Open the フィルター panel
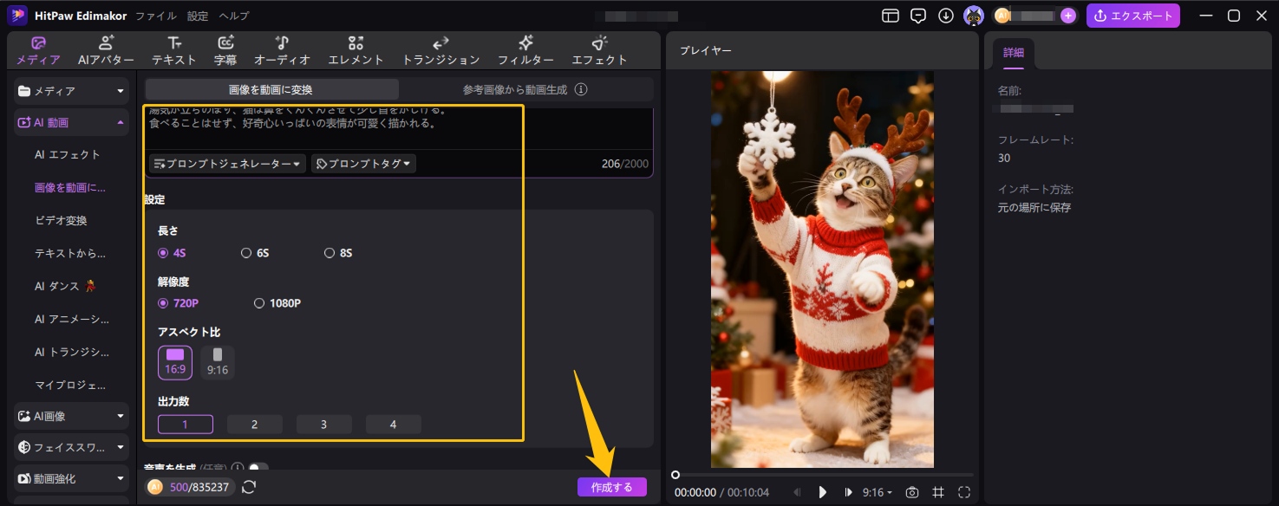 [x=525, y=50]
